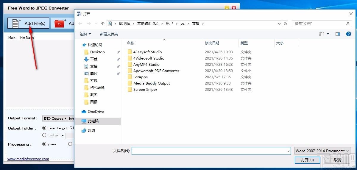This screenshot has width=357, height=170.
Task: Select the Customize output folder radio
Action: pos(44,135)
